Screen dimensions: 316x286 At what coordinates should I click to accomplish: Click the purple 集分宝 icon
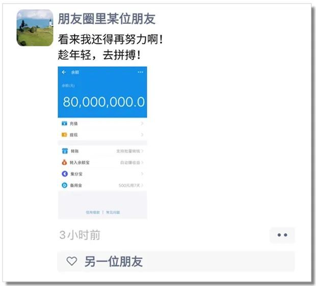[x=65, y=174]
